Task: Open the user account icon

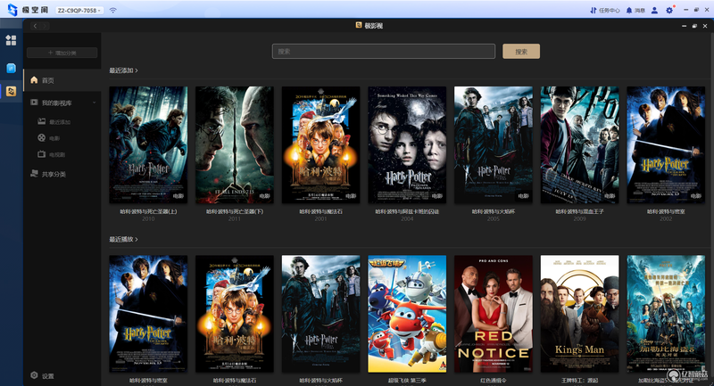Action: (654, 10)
